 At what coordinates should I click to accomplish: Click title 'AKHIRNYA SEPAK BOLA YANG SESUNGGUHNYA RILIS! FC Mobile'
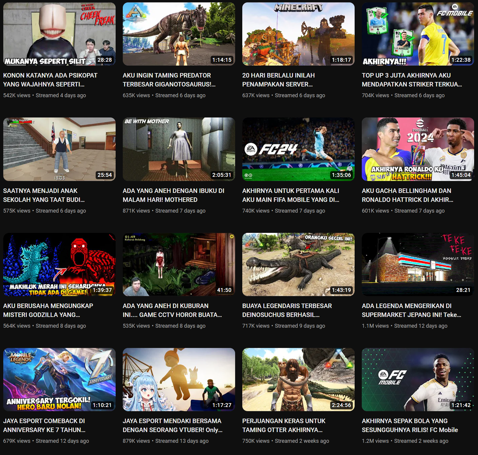coord(410,425)
